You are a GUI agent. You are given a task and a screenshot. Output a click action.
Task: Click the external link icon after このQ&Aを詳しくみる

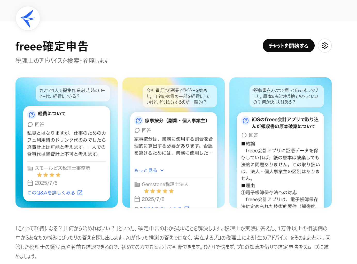point(80,193)
